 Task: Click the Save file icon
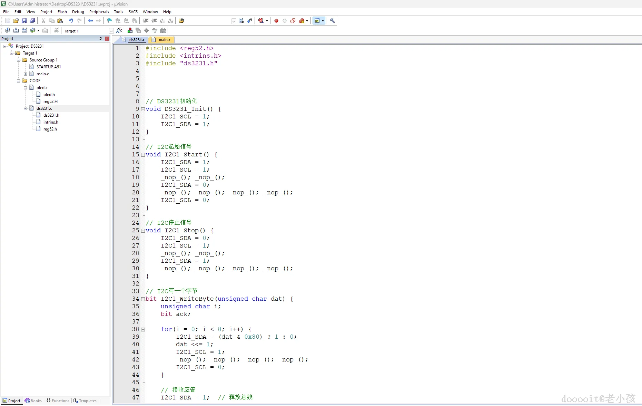tap(24, 21)
